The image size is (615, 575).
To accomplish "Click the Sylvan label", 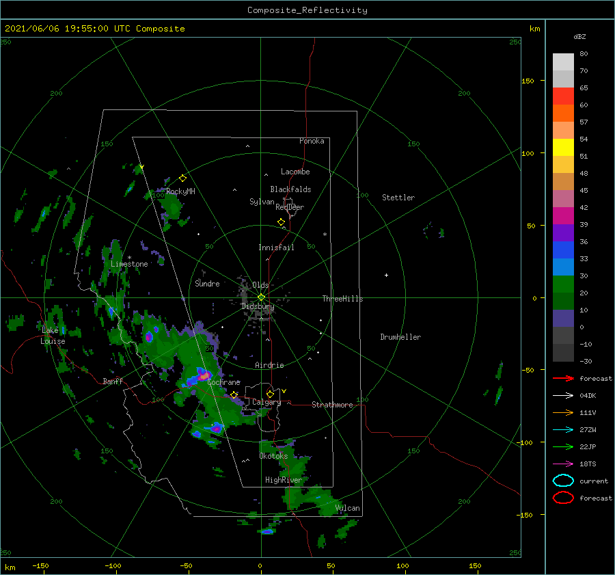I will pos(262,202).
